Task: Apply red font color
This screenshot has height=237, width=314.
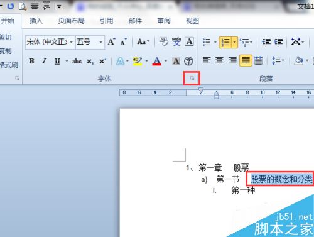Action: pos(157,61)
